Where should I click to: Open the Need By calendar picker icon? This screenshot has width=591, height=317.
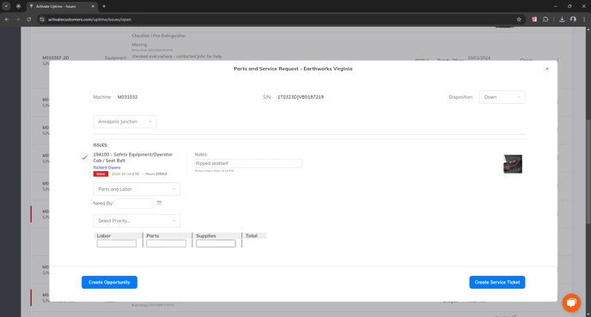(x=159, y=203)
